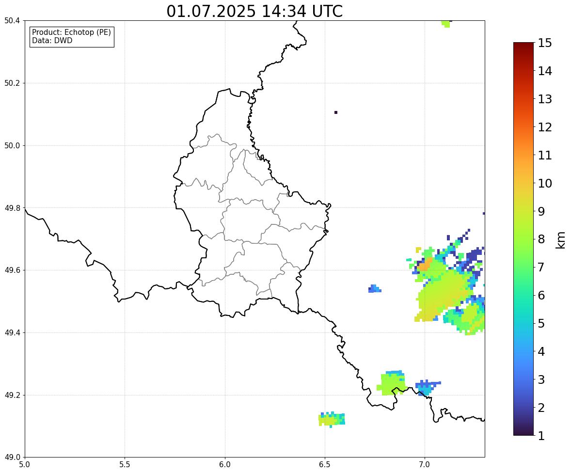Click the y-axis label "49.4"
The image size is (571, 473).
(11, 332)
